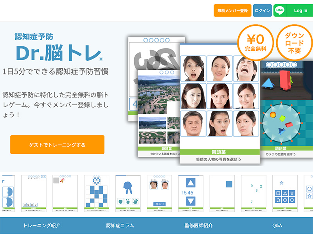The image size is (313, 234).
Task: Click the 笑顔の人物の写真を選ぼう caption
Action: point(219,159)
